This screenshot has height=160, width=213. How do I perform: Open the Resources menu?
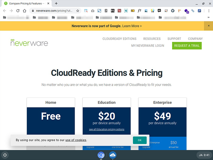[x=152, y=39]
